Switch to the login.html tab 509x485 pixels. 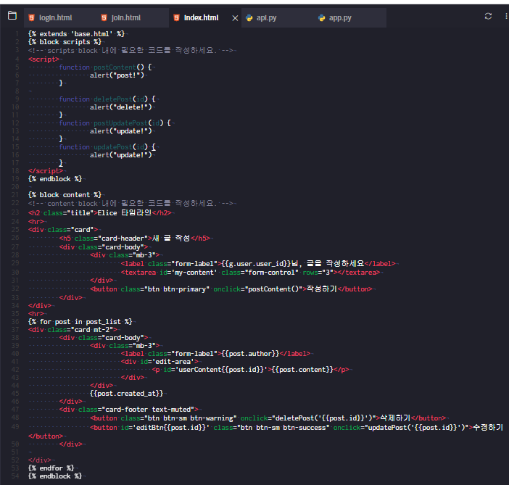[x=56, y=18]
